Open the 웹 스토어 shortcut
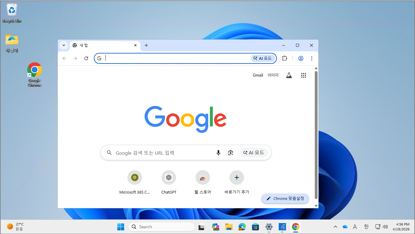Viewport: 415px width, 234px height. [203, 182]
